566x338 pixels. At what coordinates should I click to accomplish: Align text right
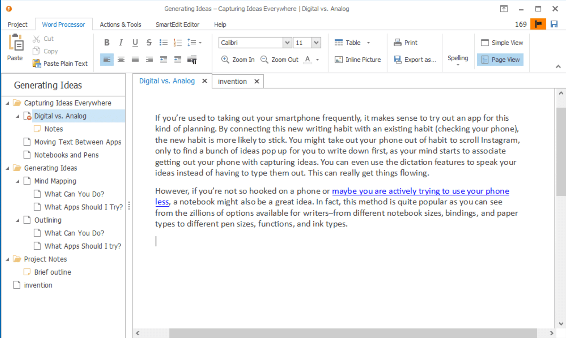coord(149,60)
